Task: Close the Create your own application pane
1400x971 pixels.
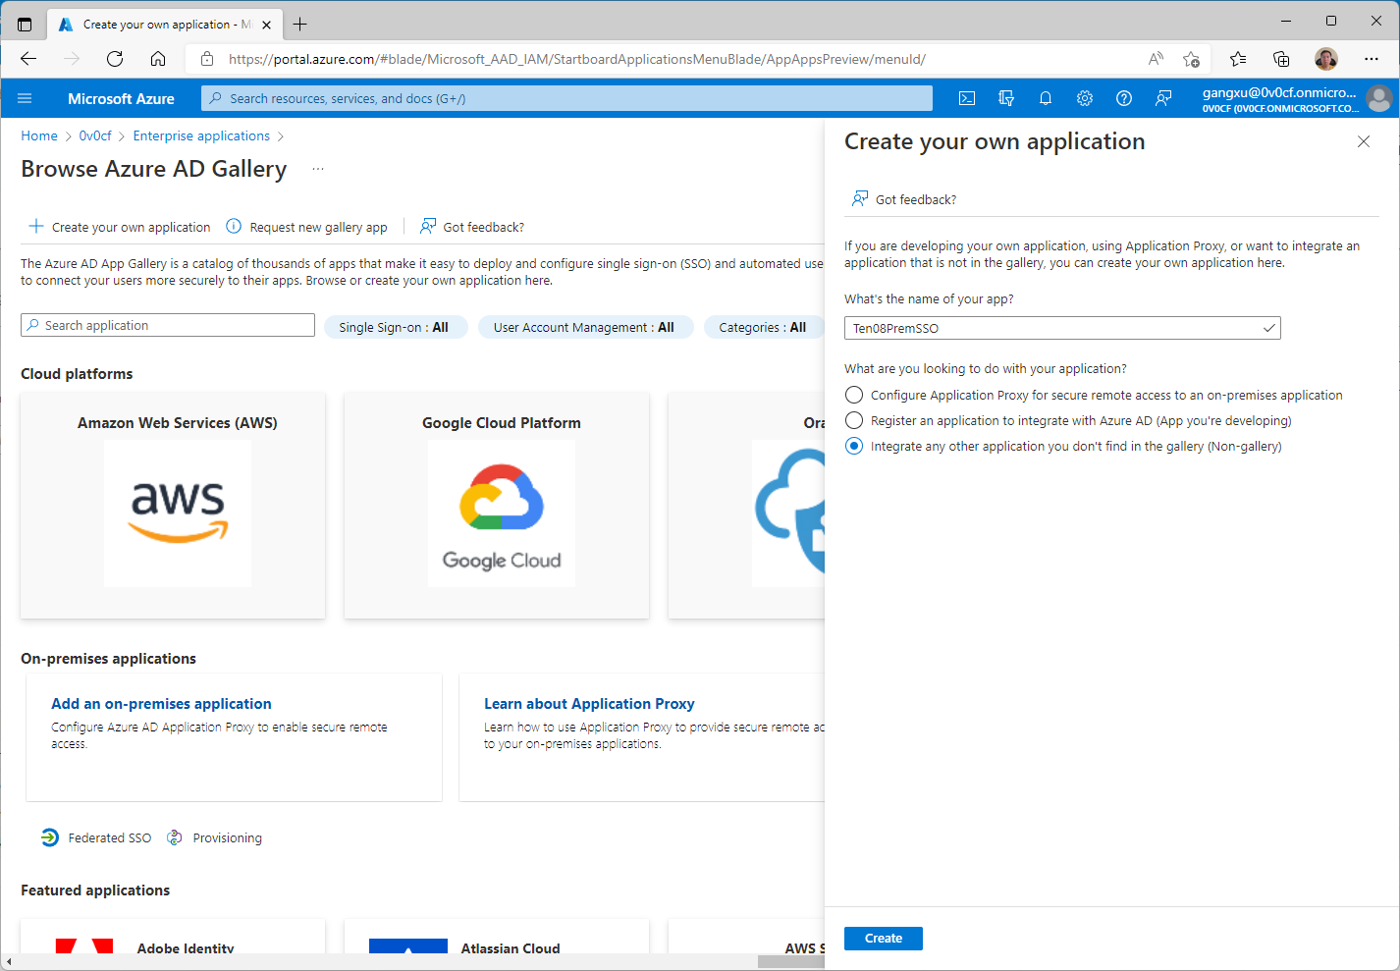Action: pyautogui.click(x=1364, y=141)
